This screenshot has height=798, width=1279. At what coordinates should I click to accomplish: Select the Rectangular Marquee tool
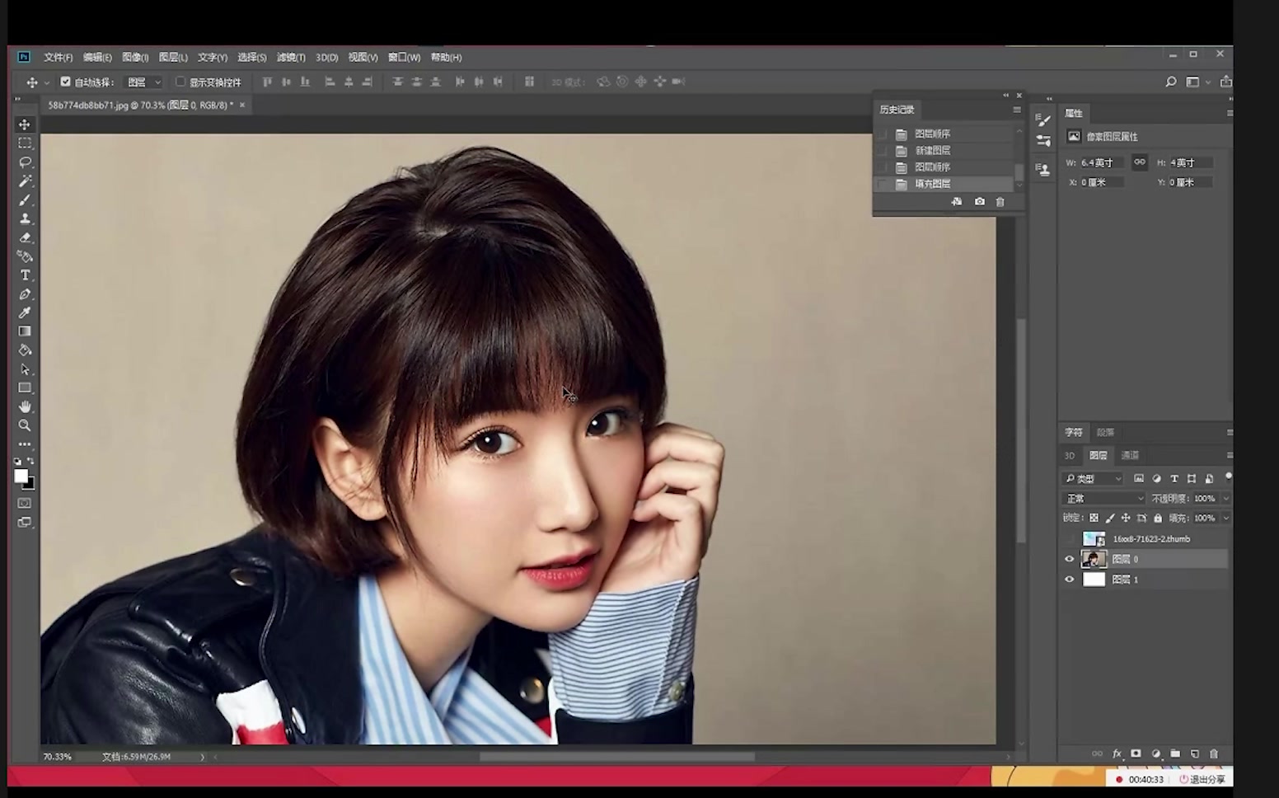click(25, 143)
